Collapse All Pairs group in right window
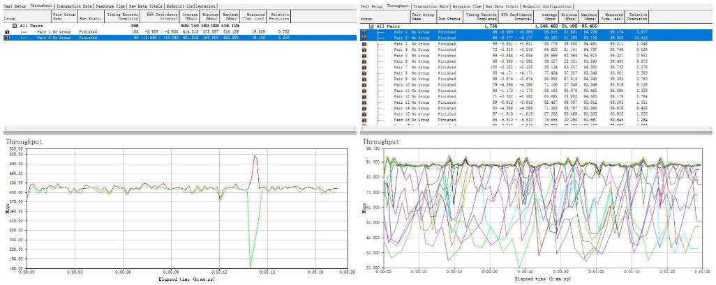Viewport: 716px width, 285px height. click(x=372, y=26)
